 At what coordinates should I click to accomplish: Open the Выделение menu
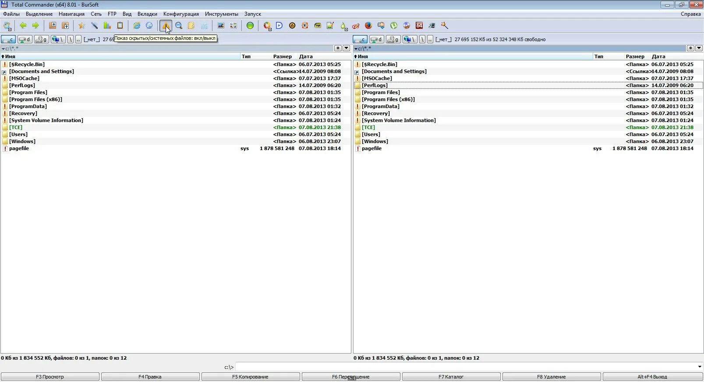[x=39, y=14]
